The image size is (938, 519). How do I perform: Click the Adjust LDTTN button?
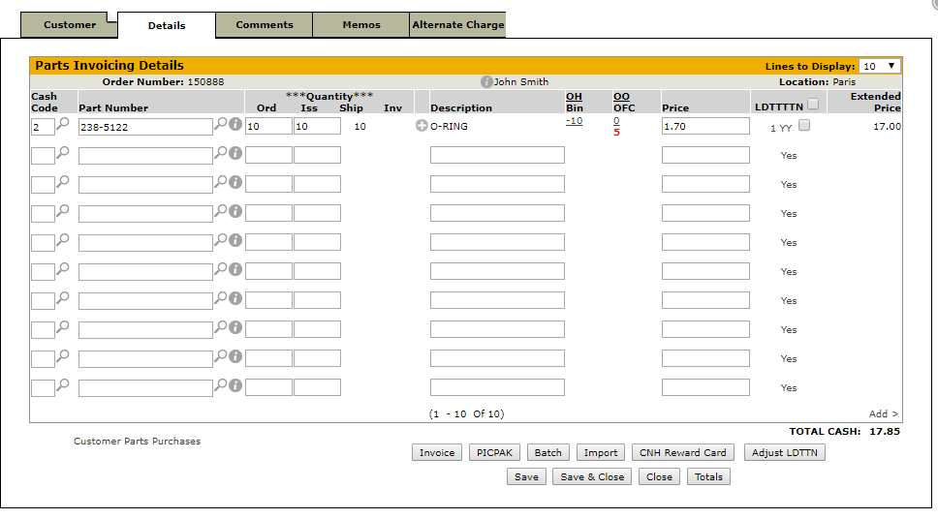coord(785,452)
